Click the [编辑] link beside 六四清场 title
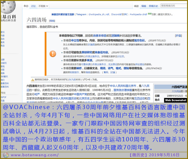 (52, 21)
